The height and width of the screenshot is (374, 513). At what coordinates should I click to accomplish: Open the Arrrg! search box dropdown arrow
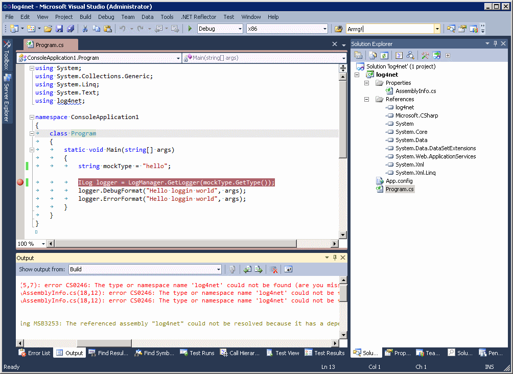(437, 29)
